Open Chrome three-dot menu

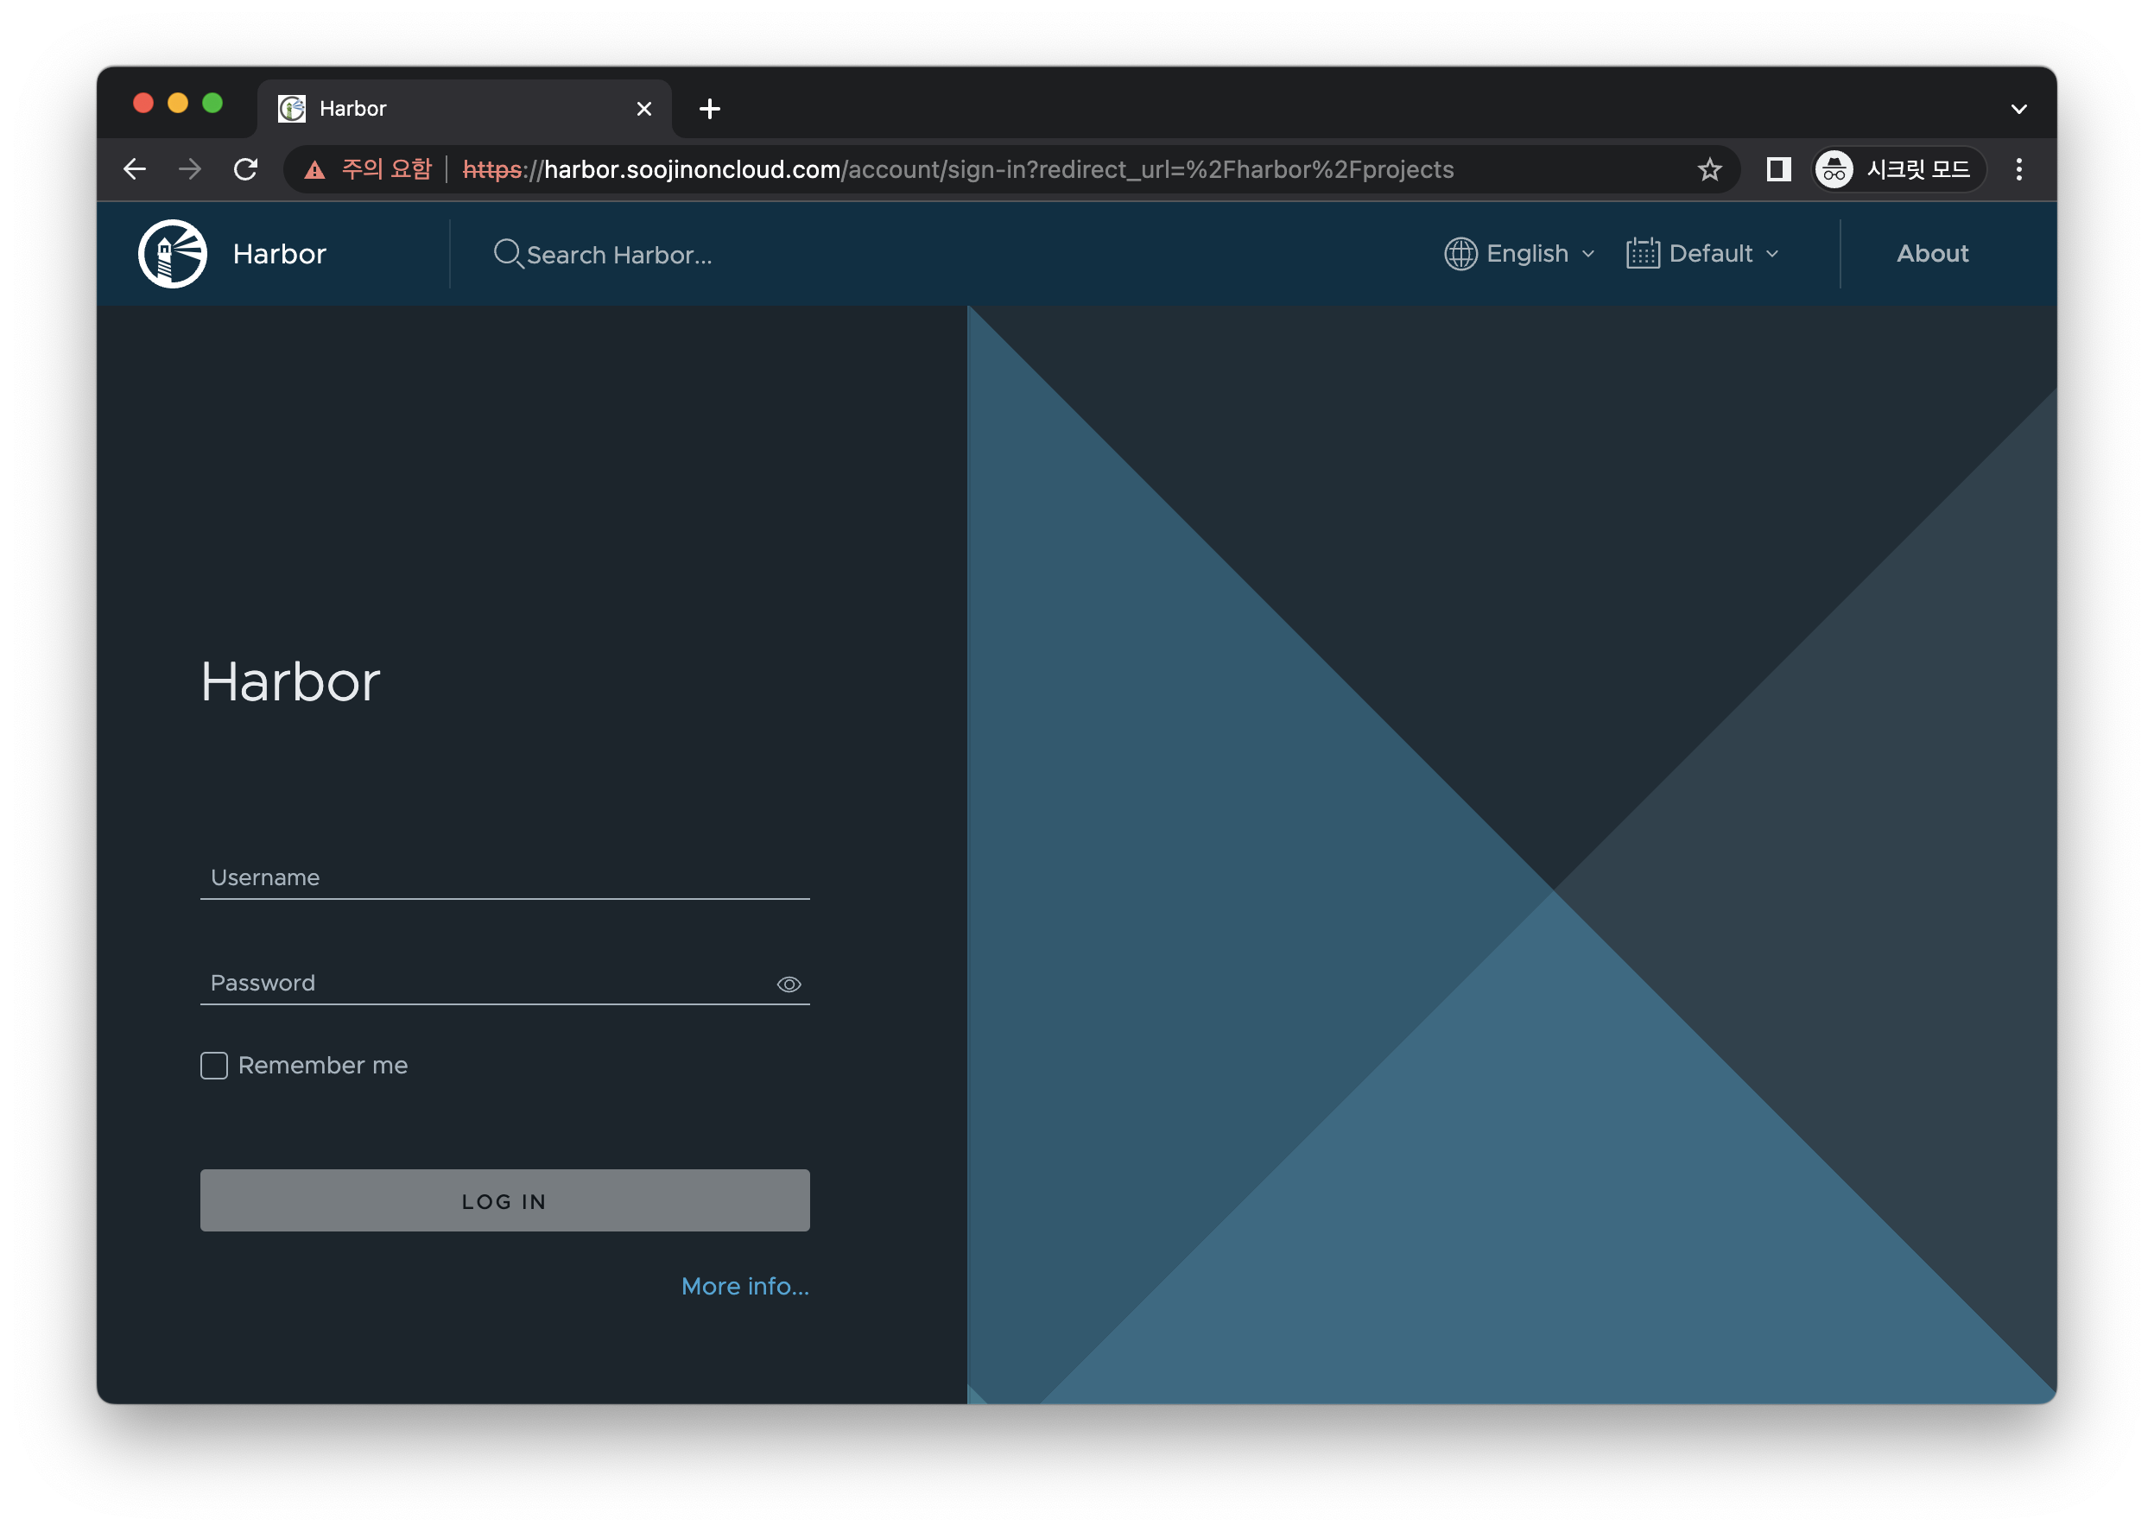pos(2019,170)
